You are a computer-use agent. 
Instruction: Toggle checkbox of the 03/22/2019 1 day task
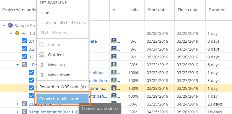pos(31,73)
